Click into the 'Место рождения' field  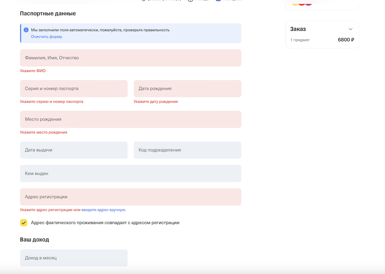[x=131, y=119]
